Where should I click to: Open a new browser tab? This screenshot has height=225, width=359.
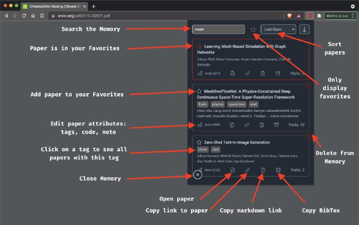click(93, 6)
